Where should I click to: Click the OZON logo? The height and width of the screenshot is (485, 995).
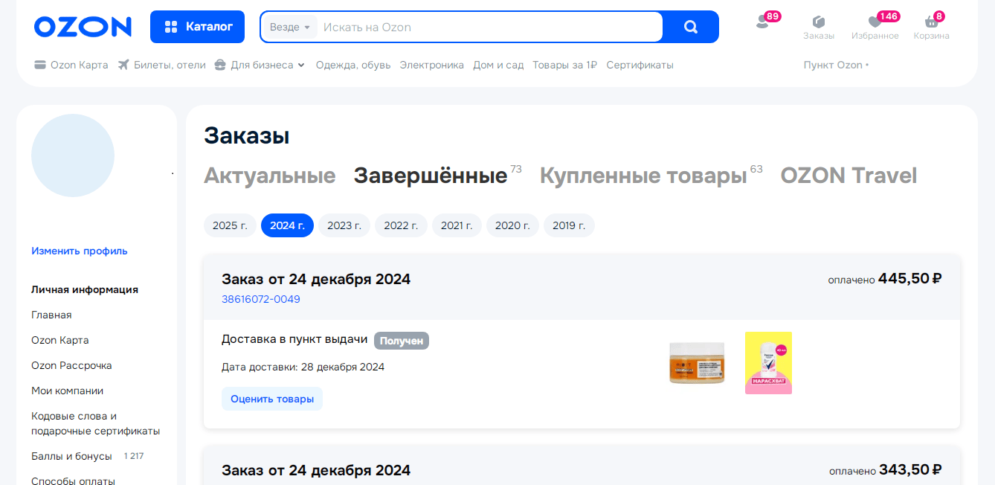pos(83,27)
